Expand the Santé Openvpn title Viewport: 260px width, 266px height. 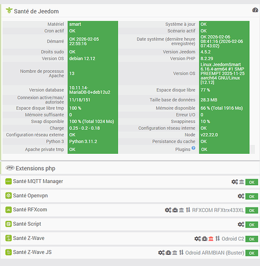[30, 196]
